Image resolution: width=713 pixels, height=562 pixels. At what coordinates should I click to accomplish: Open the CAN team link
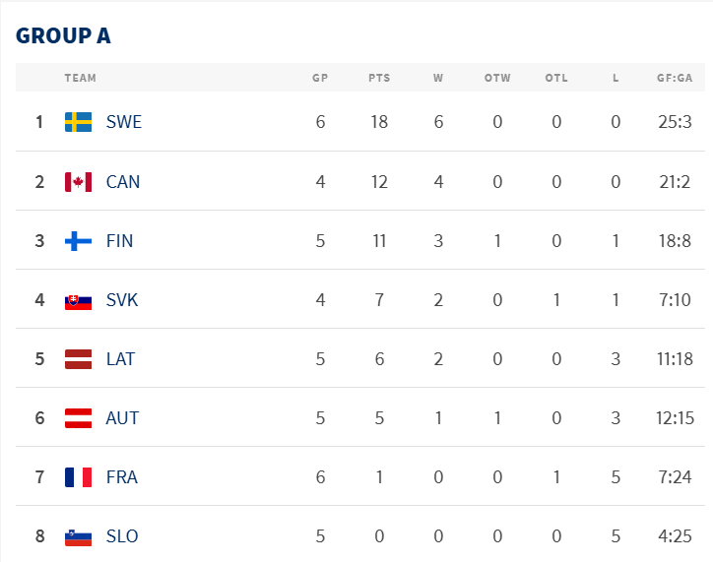[x=123, y=182]
